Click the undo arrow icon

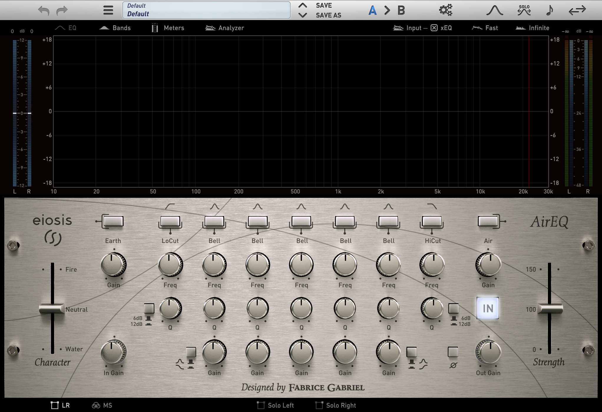point(44,11)
